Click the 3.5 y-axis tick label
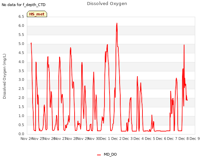The image size is (215, 161). click(x=21, y=71)
